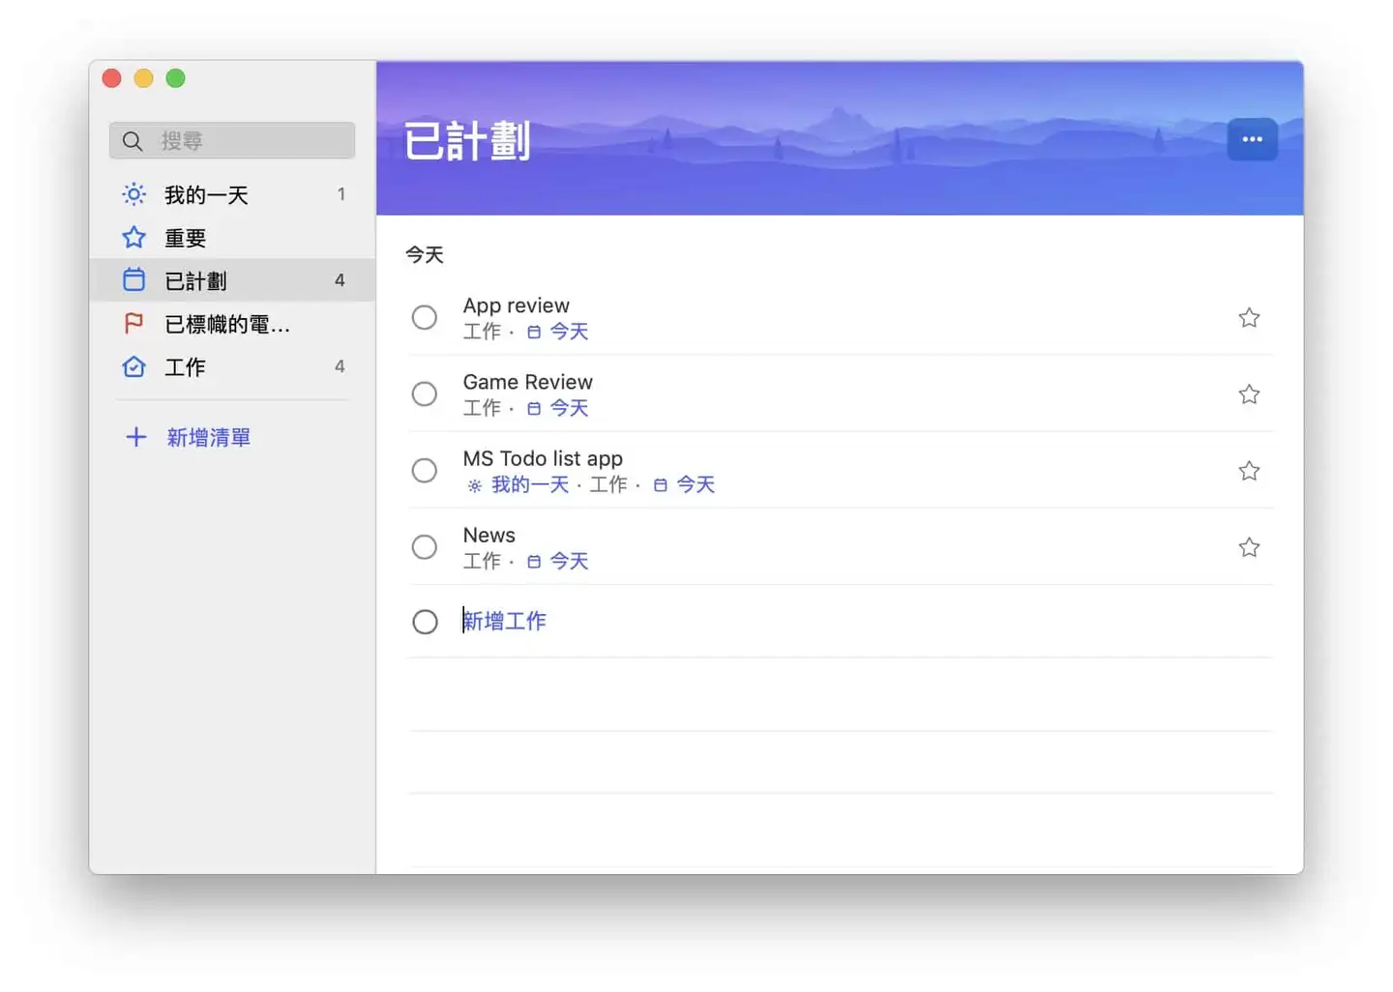Click the flag icon for flagged email
Screen dimensions: 1393x992
(134, 324)
